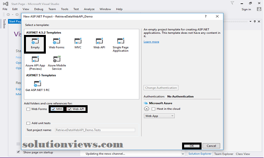Open the Window menu
Viewport: 264px width, 158px height.
pos(105,9)
